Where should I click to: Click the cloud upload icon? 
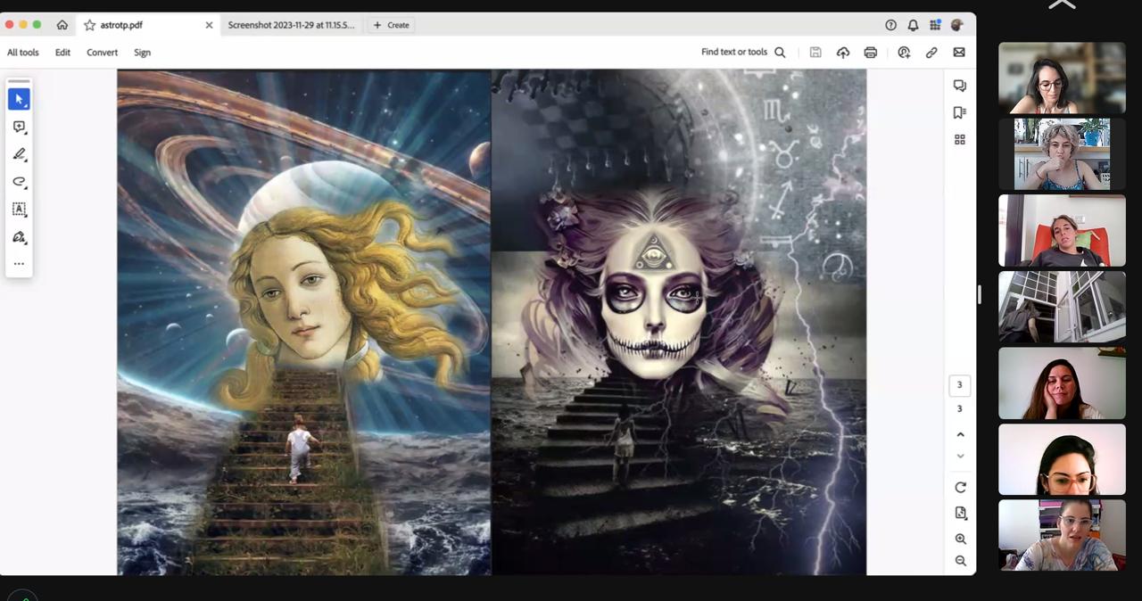click(x=843, y=53)
